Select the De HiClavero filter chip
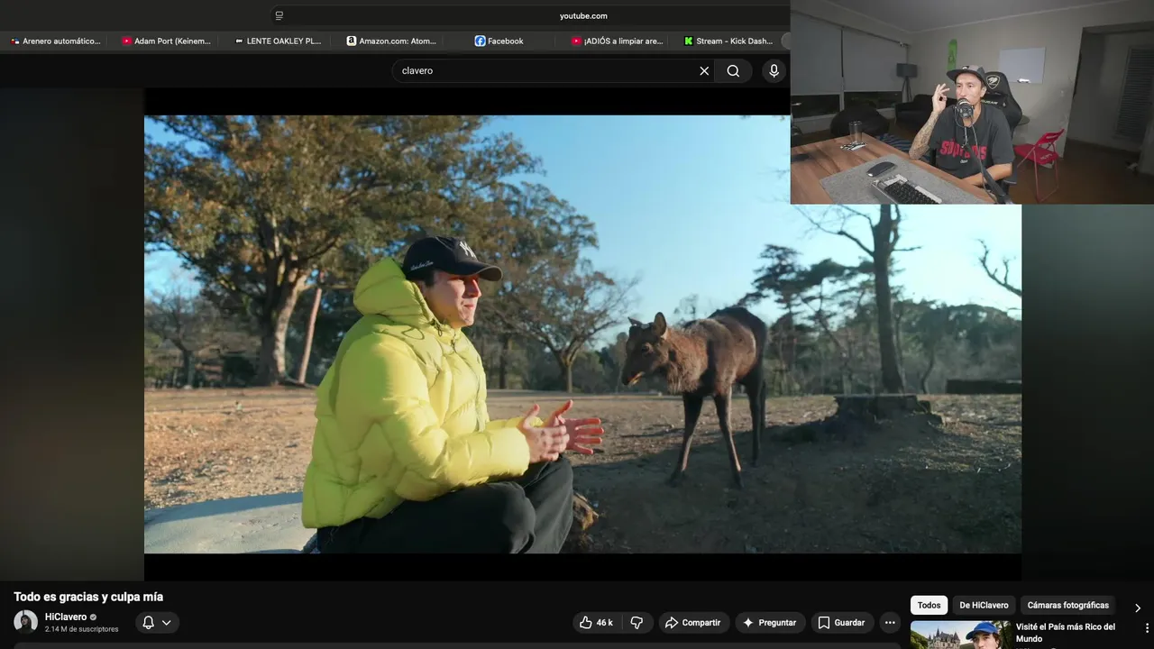The height and width of the screenshot is (649, 1154). 984,606
